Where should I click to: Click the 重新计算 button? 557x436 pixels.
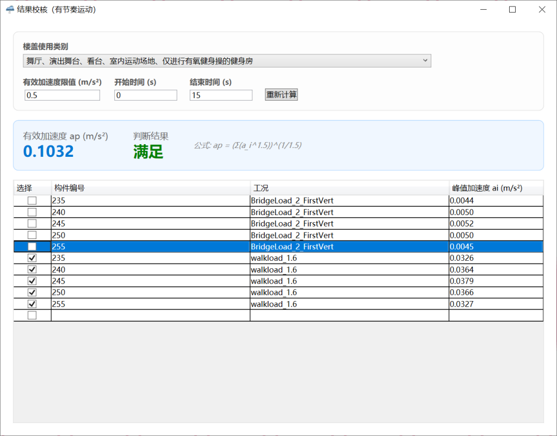(281, 95)
